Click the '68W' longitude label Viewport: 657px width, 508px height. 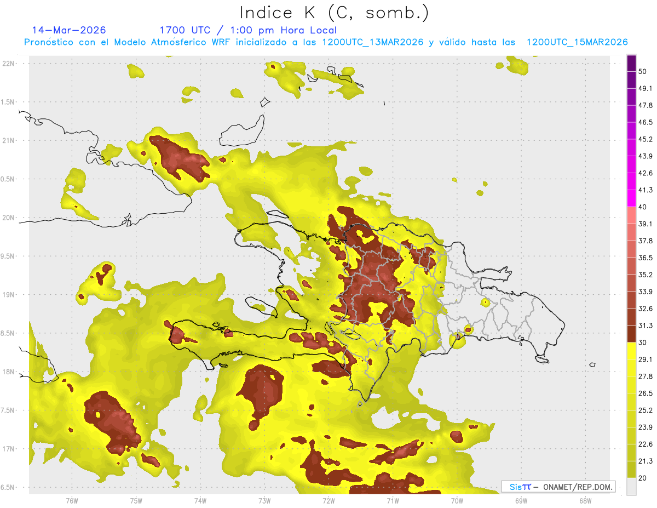point(585,501)
